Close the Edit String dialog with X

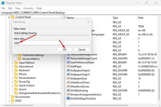click(88, 22)
